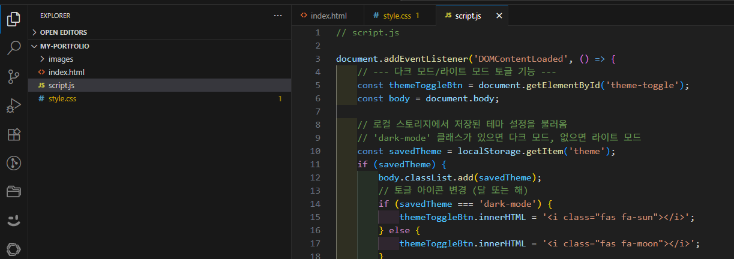Open the Extensions view

point(14,134)
